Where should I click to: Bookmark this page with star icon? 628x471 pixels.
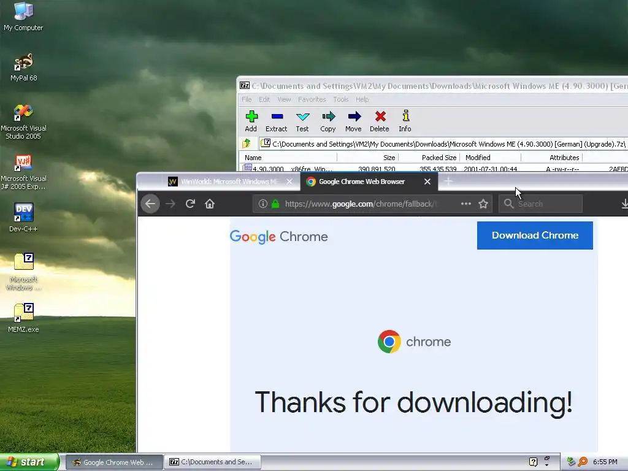coord(483,204)
